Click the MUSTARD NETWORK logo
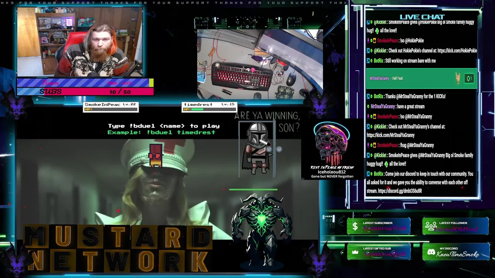 (118, 249)
